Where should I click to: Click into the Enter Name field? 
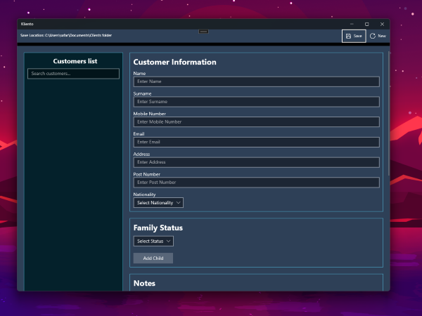256,81
